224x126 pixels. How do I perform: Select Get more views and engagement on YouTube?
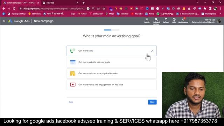(112, 85)
